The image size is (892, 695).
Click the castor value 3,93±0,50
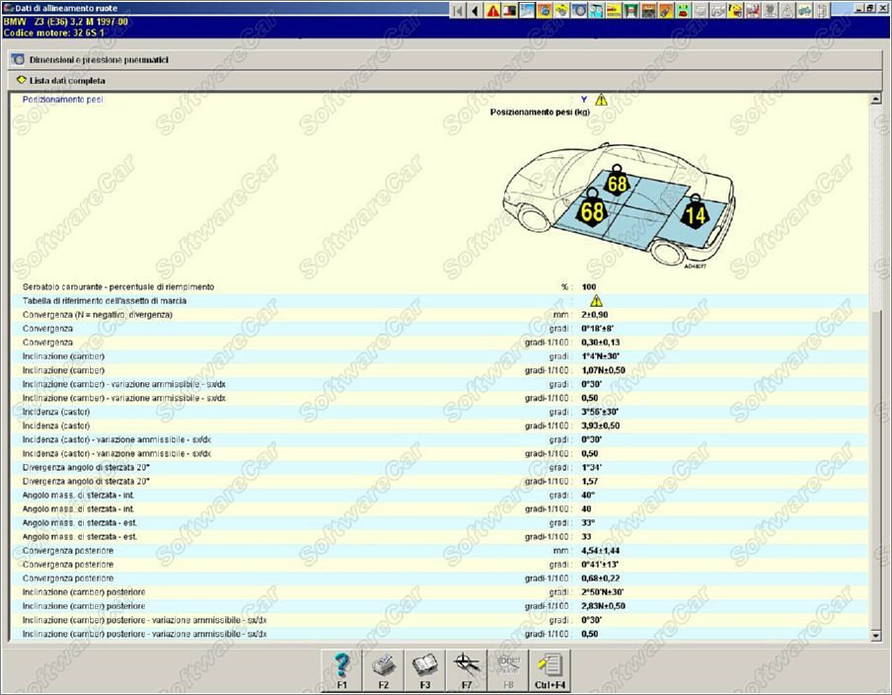pos(600,425)
